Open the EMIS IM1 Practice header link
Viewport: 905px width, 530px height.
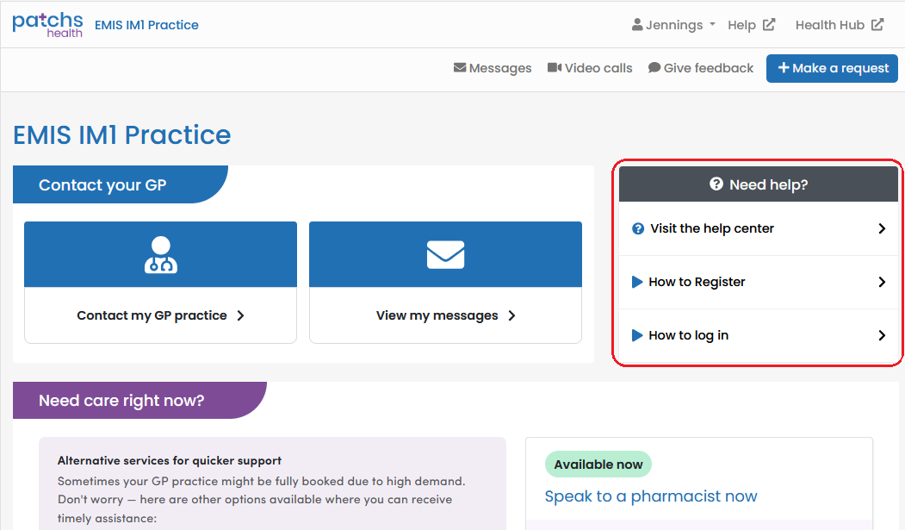pyautogui.click(x=146, y=25)
